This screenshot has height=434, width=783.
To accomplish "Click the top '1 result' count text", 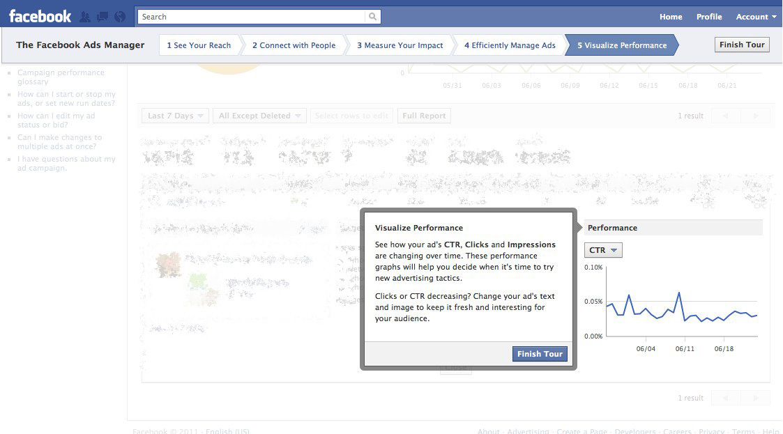I will point(690,116).
